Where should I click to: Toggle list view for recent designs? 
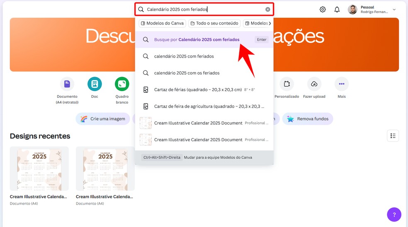click(x=393, y=136)
